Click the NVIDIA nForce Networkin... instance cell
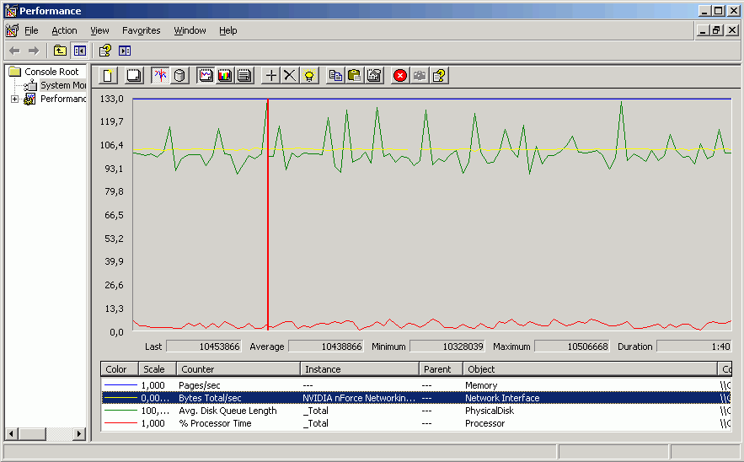The image size is (744, 462). (359, 398)
